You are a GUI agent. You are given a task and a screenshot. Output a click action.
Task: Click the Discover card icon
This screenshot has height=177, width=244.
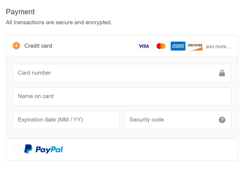point(195,46)
